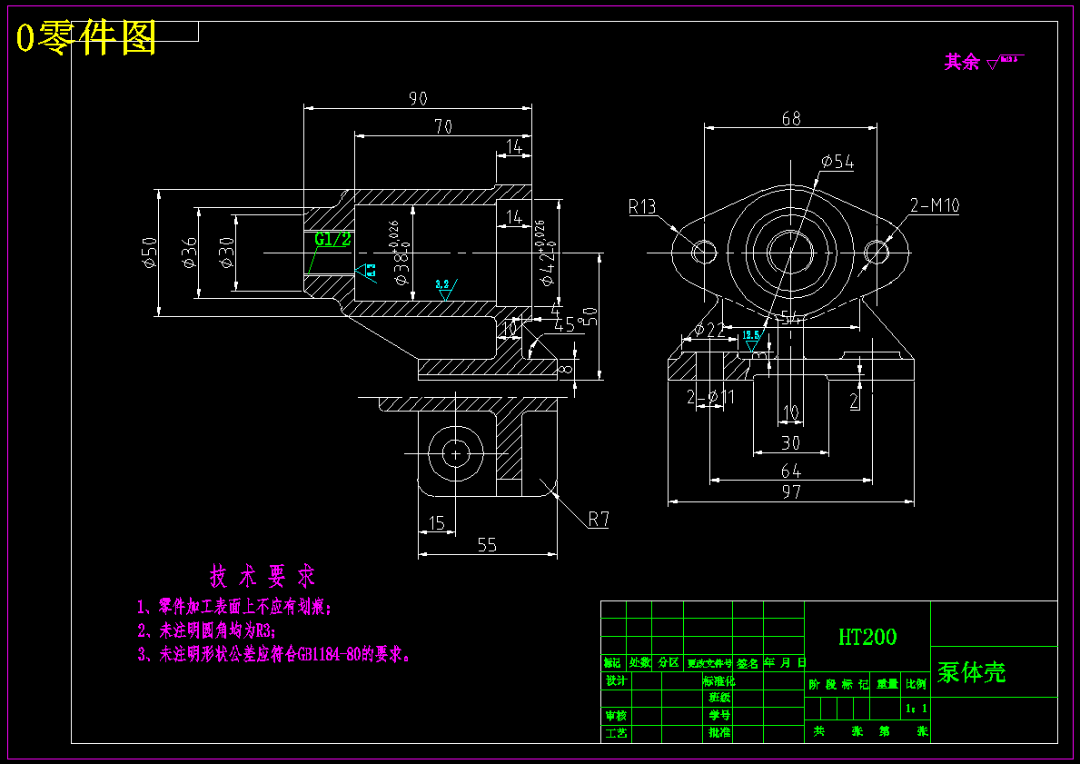Pick the Φ42 toleranced bore dimension

tap(547, 253)
